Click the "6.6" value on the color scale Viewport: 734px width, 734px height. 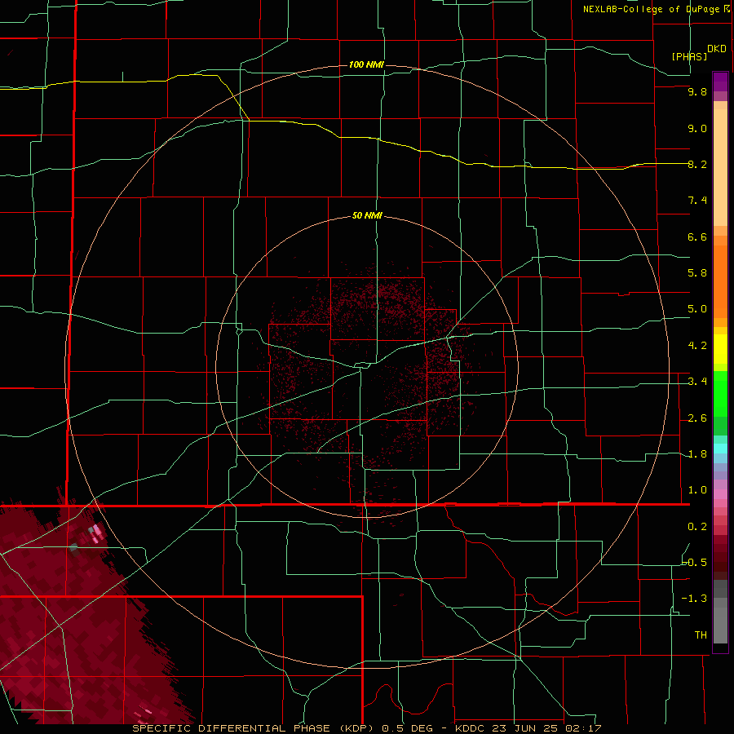[697, 237]
